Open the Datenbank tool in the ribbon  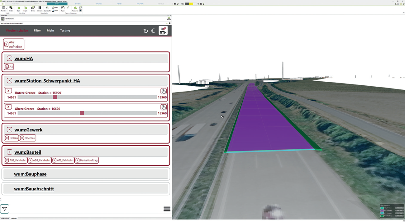tap(40, 9)
